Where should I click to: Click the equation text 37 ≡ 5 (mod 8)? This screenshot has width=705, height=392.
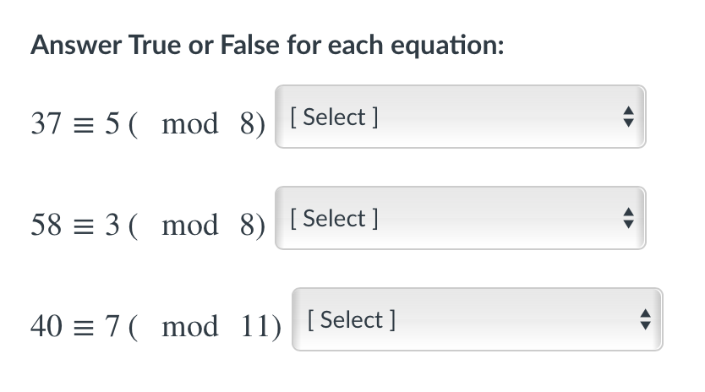pyautogui.click(x=148, y=124)
